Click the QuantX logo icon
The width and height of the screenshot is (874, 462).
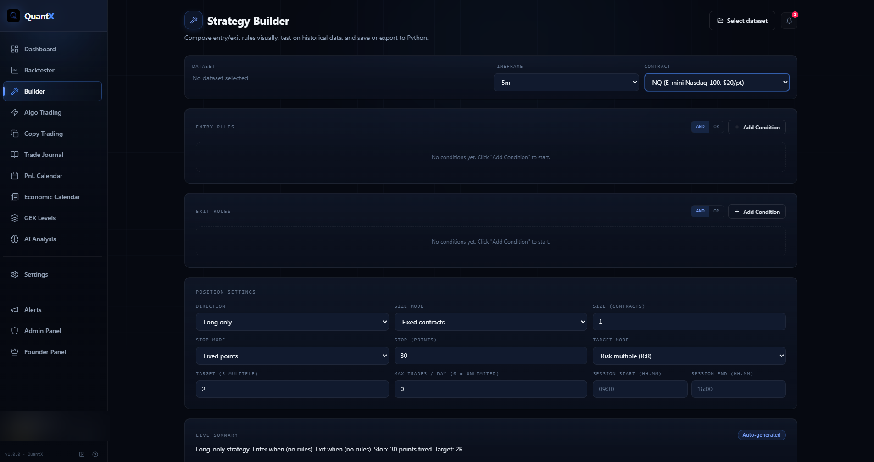(13, 16)
